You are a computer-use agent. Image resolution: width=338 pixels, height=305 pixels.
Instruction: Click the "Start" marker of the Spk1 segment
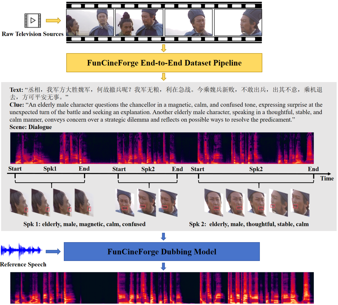coord(15,168)
